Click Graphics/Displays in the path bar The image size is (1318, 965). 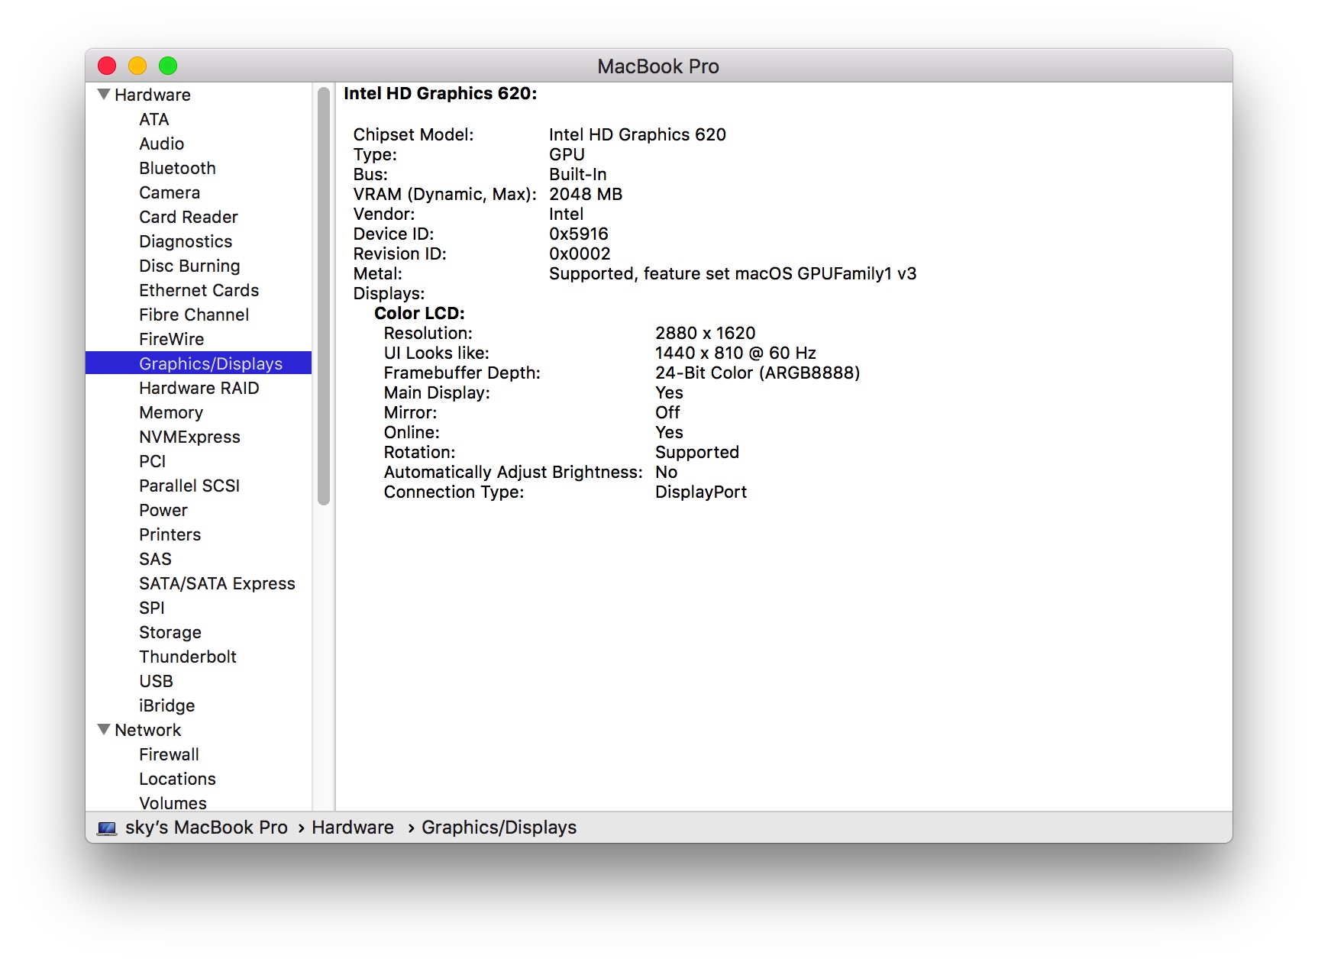pyautogui.click(x=499, y=828)
